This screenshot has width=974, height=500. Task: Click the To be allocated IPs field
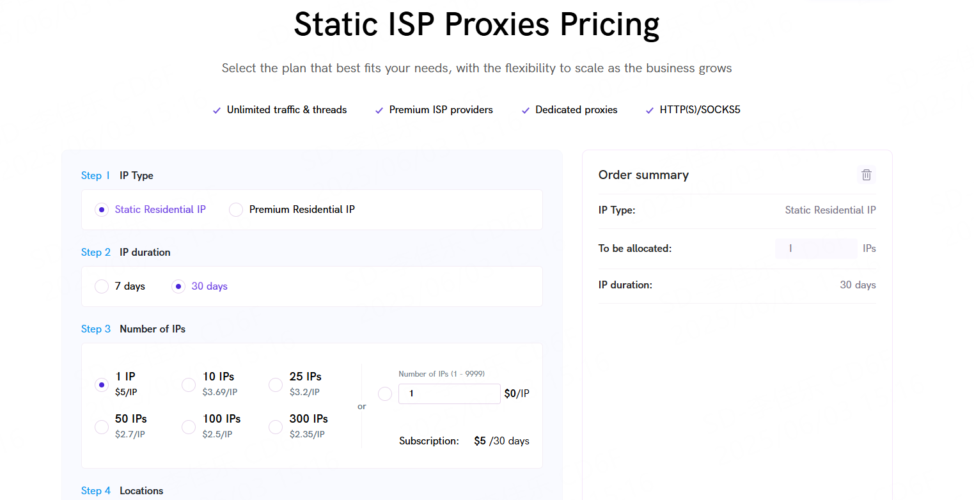coord(816,249)
